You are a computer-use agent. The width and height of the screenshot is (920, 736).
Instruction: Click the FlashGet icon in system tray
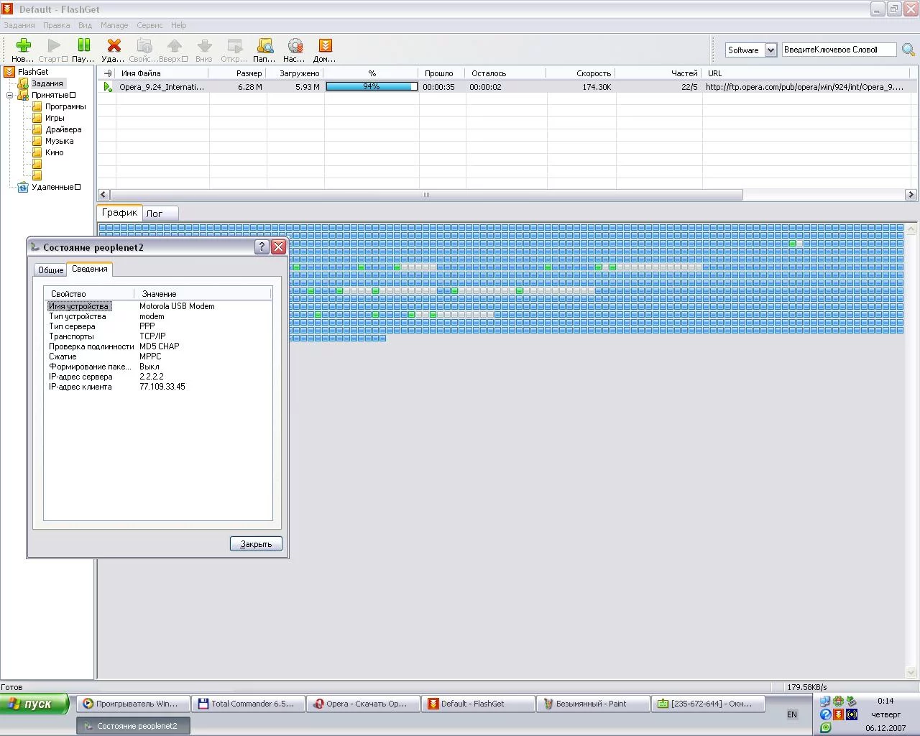[x=838, y=714]
